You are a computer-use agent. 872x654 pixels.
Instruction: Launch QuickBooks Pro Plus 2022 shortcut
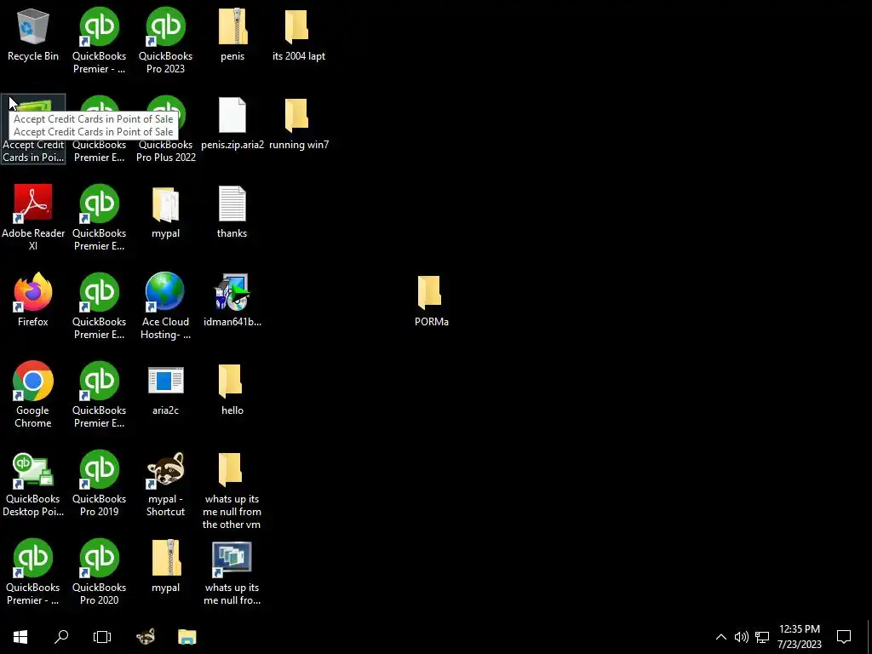tap(166, 129)
